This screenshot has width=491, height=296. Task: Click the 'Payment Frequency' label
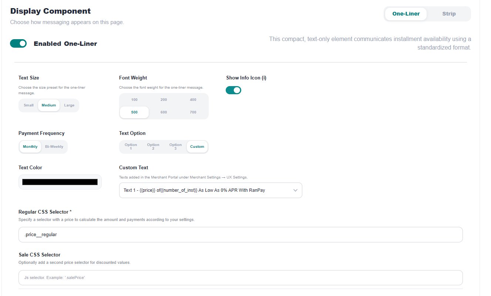coord(41,133)
